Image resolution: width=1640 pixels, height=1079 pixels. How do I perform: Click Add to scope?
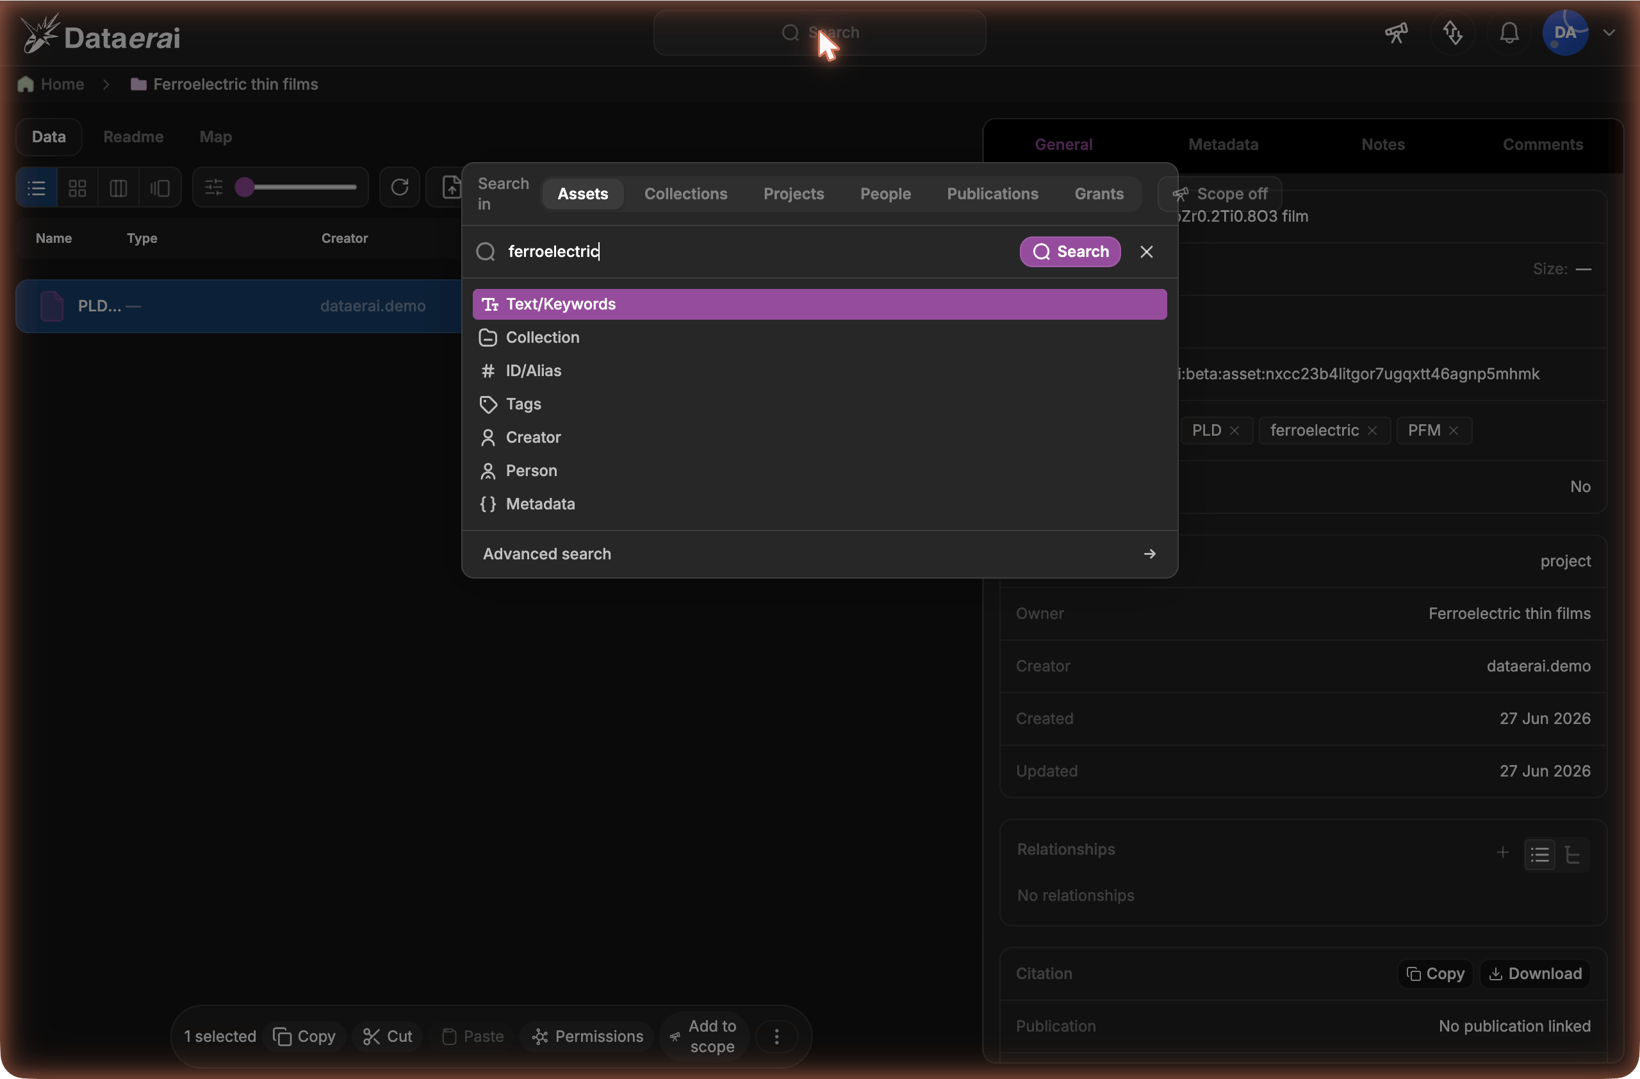(704, 1036)
